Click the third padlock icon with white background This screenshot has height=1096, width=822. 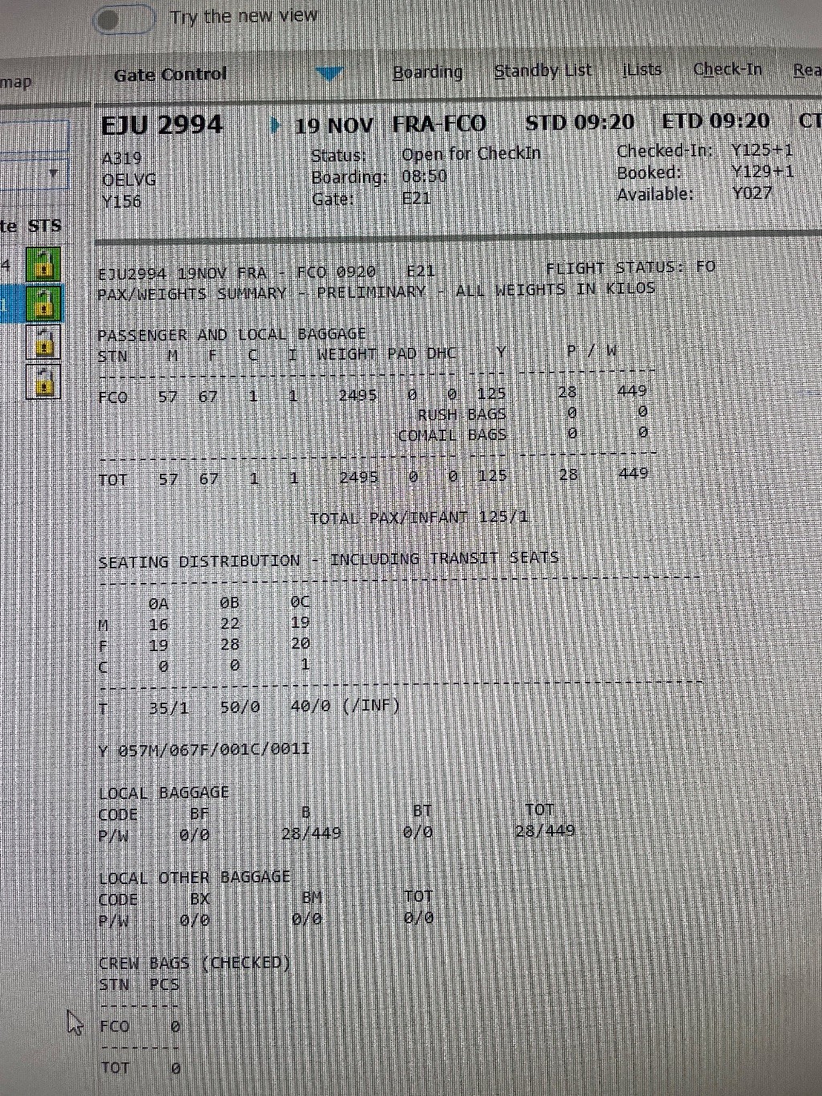[x=43, y=343]
